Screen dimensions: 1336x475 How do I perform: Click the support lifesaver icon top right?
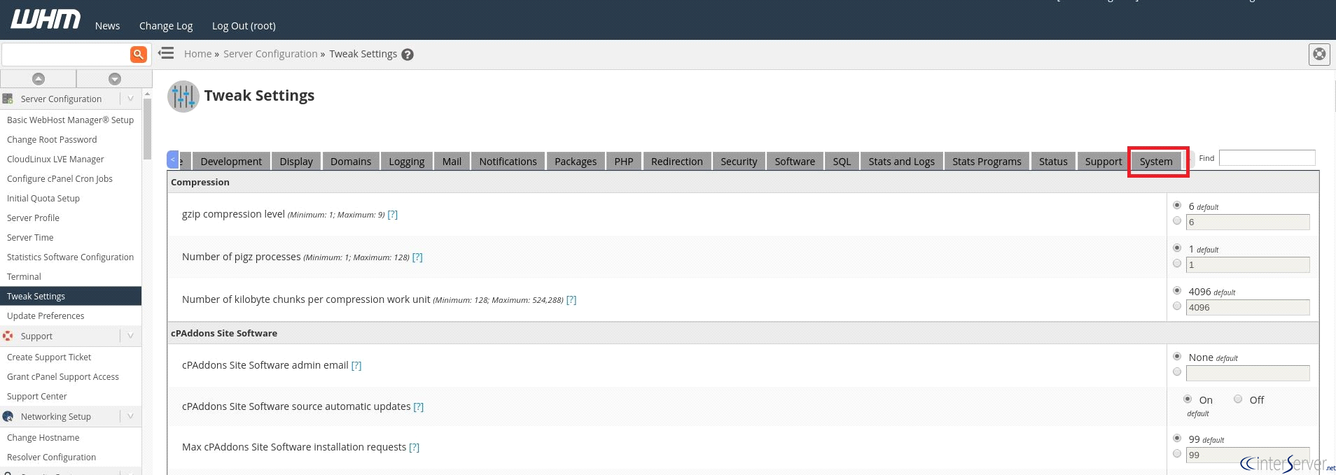click(x=1319, y=54)
